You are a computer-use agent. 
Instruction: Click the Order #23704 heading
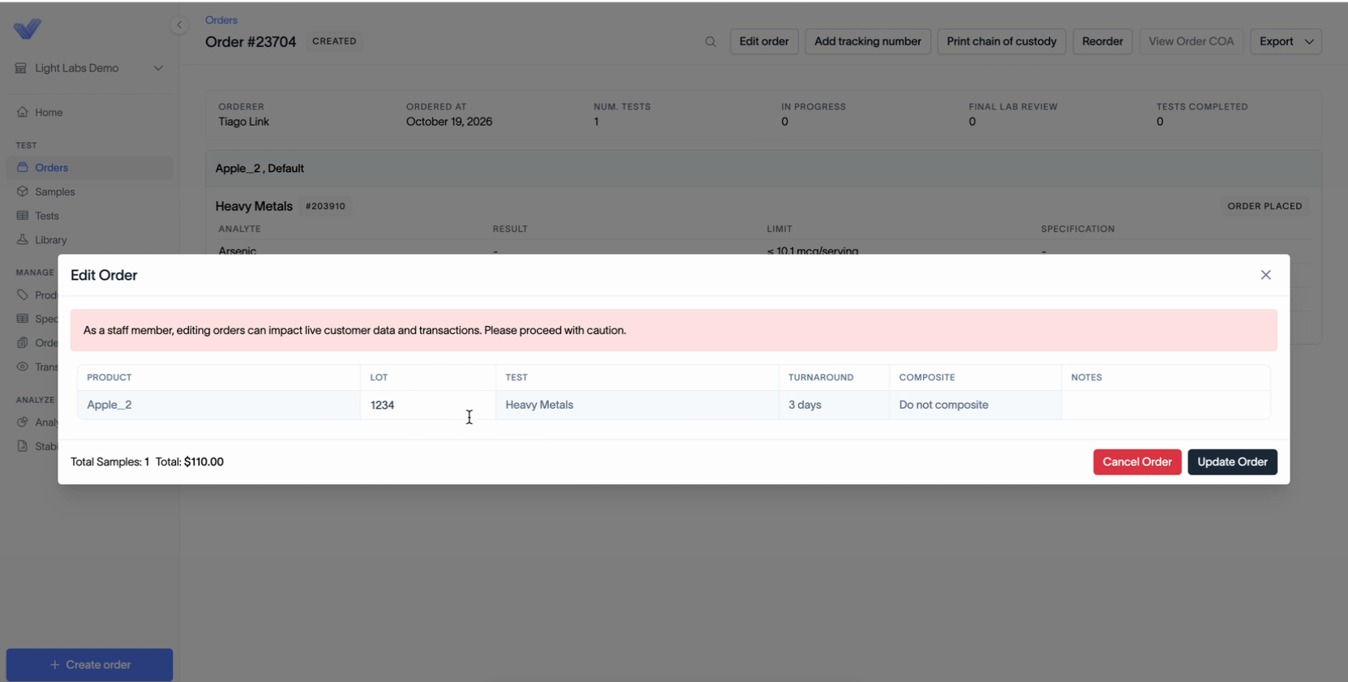pos(251,41)
